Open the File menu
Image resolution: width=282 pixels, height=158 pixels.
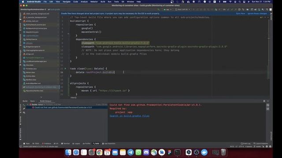click(x=45, y=2)
